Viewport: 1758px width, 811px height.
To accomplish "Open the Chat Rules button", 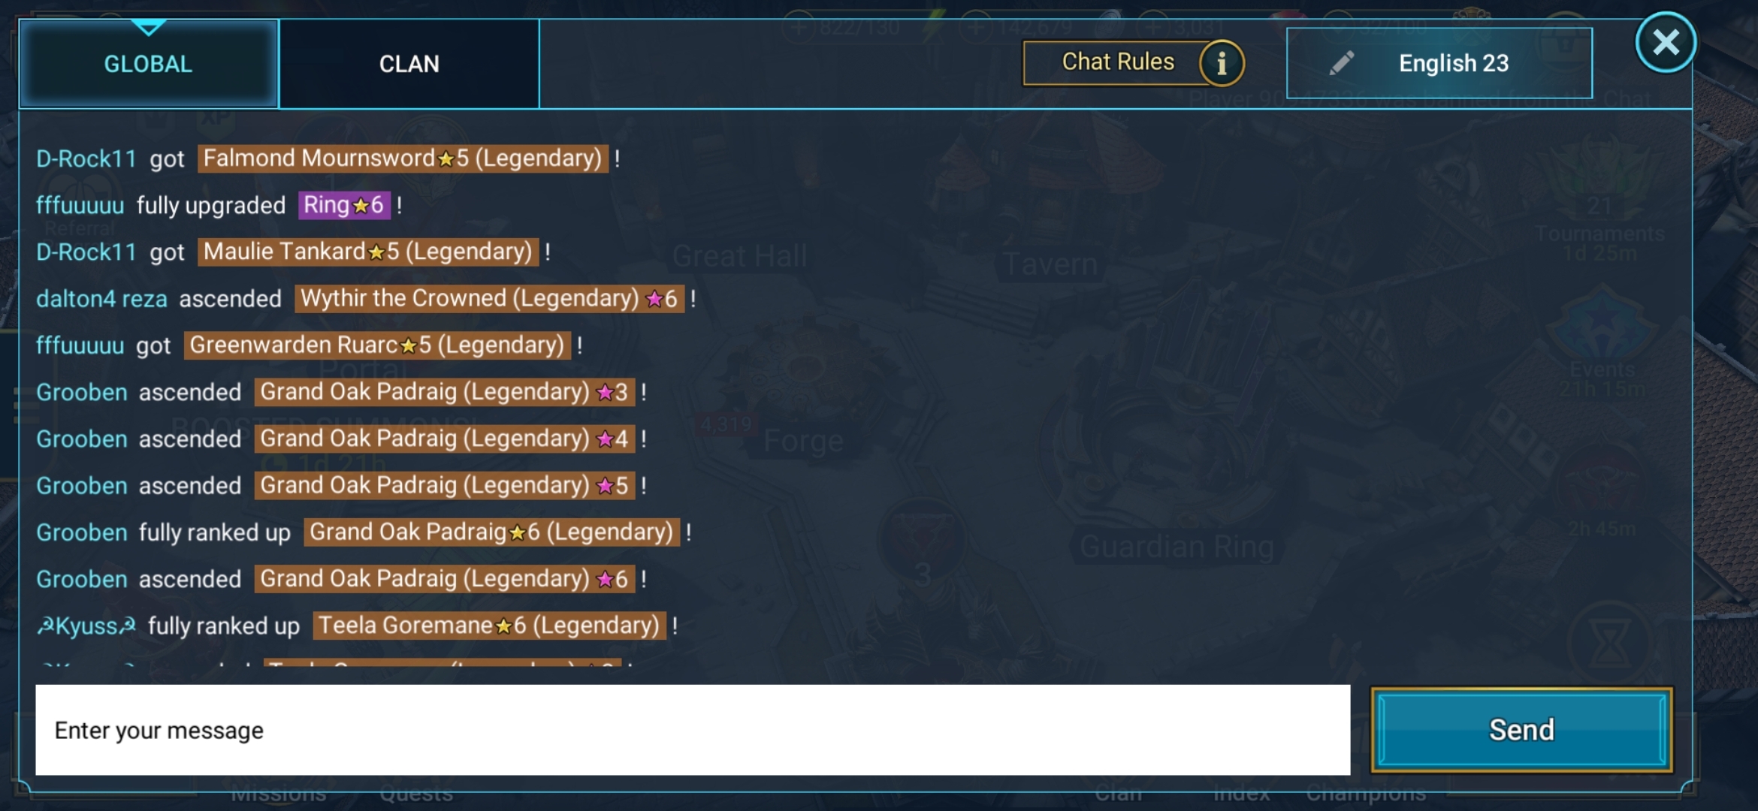I will click(x=1117, y=62).
